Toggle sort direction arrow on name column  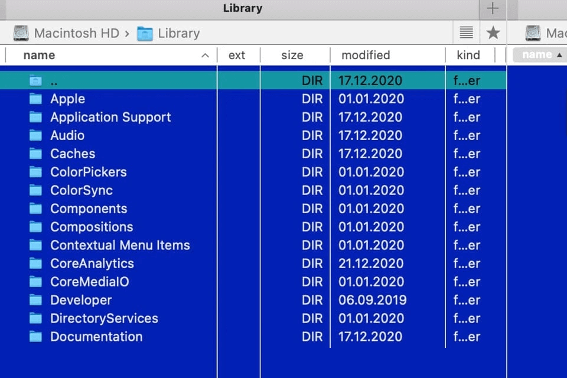pyautogui.click(x=205, y=56)
